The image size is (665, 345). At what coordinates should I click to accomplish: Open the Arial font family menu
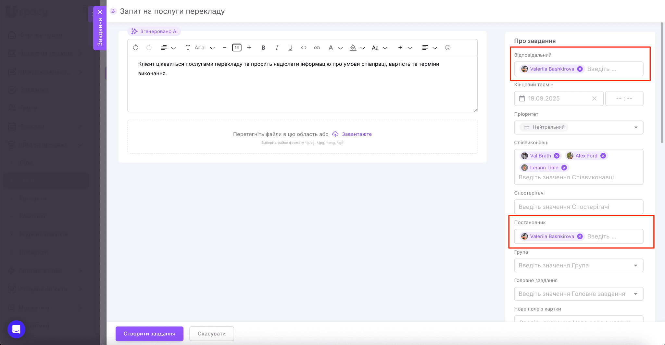coord(204,48)
